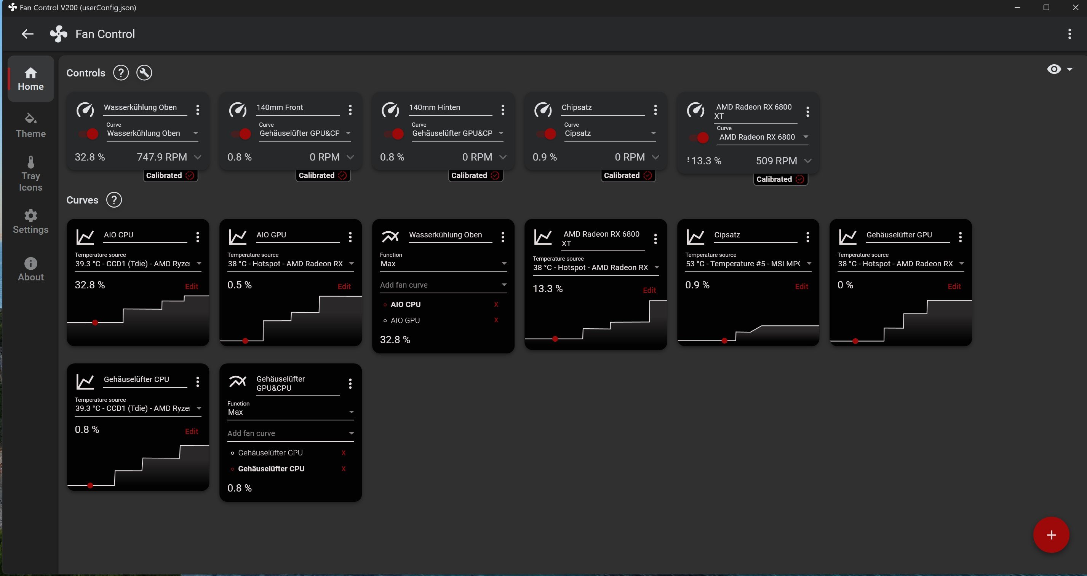Open the Curves help question mark
The image size is (1087, 576).
click(x=113, y=200)
